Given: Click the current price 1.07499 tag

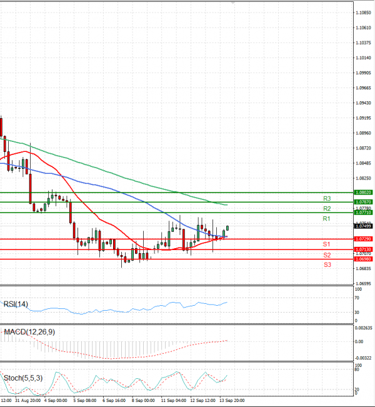Looking at the screenshot, I should [x=364, y=226].
